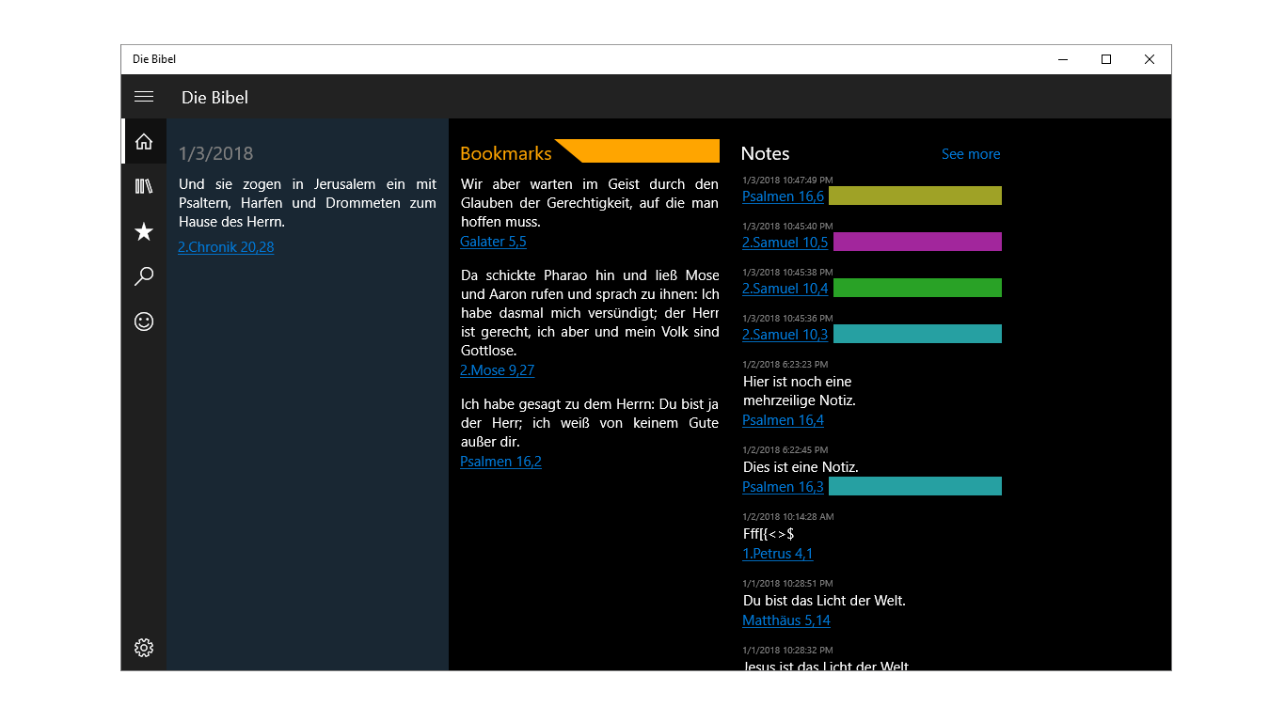
Task: Open note link Psalmen 16,4
Action: [783, 420]
